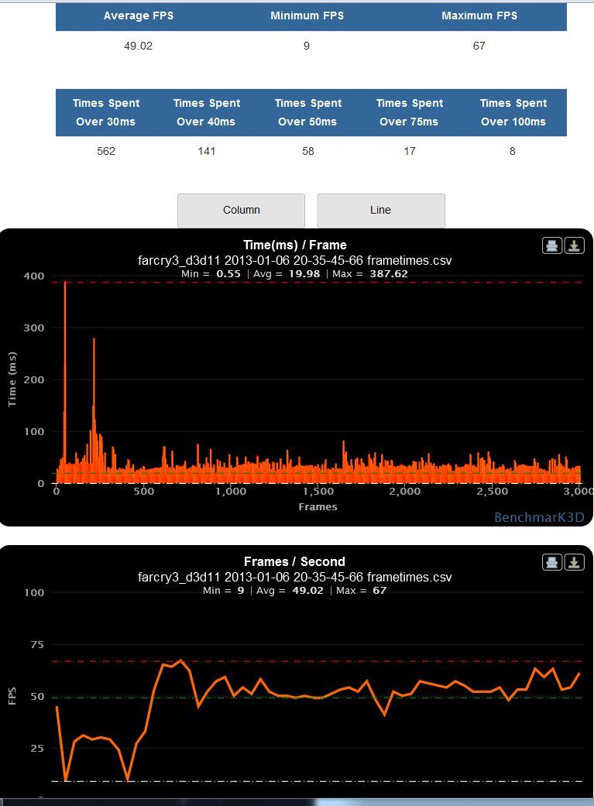The image size is (594, 806).
Task: Select the Maximum FPS header cell
Action: point(479,16)
